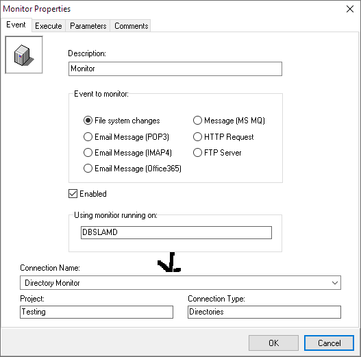Screen dimensions: 361x357
Task: Click the Cancel button
Action: [x=329, y=343]
